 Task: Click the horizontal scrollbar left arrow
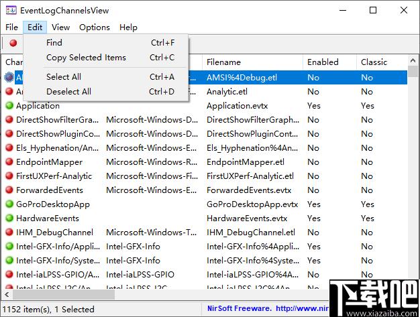click(x=7, y=295)
